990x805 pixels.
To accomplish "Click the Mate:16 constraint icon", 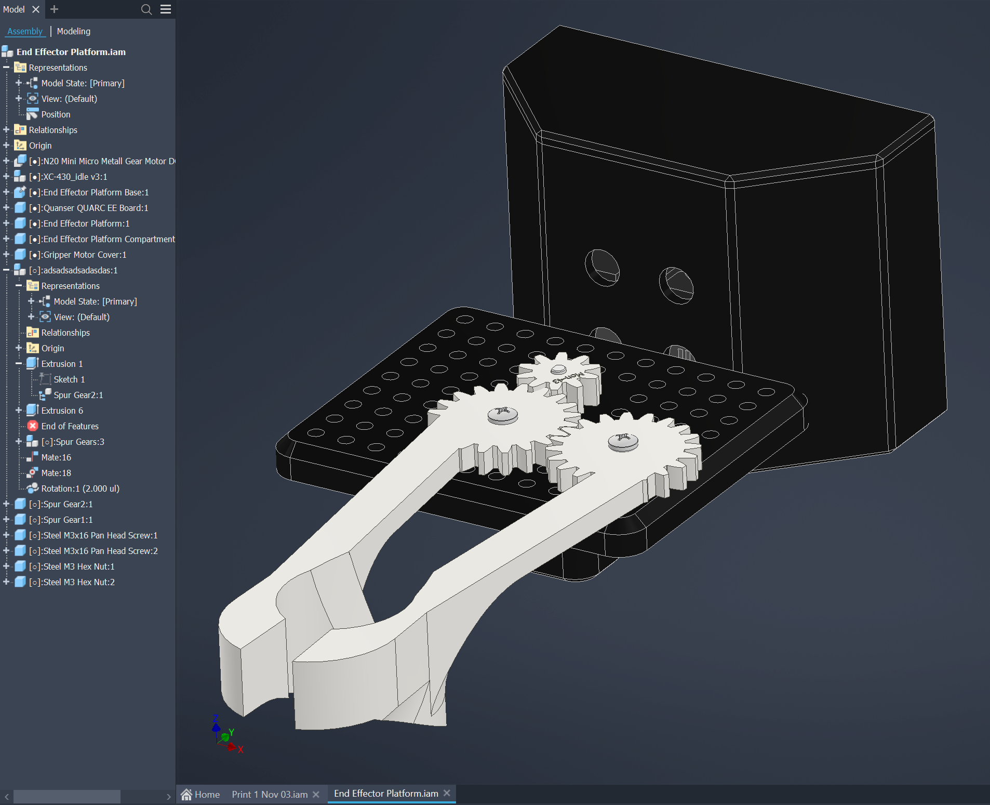I will click(x=32, y=457).
